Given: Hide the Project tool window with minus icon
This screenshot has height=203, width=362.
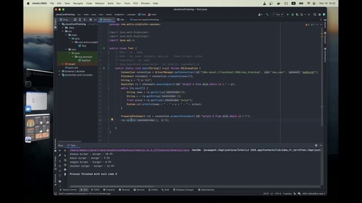Looking at the screenshot, I should click(95, 20).
